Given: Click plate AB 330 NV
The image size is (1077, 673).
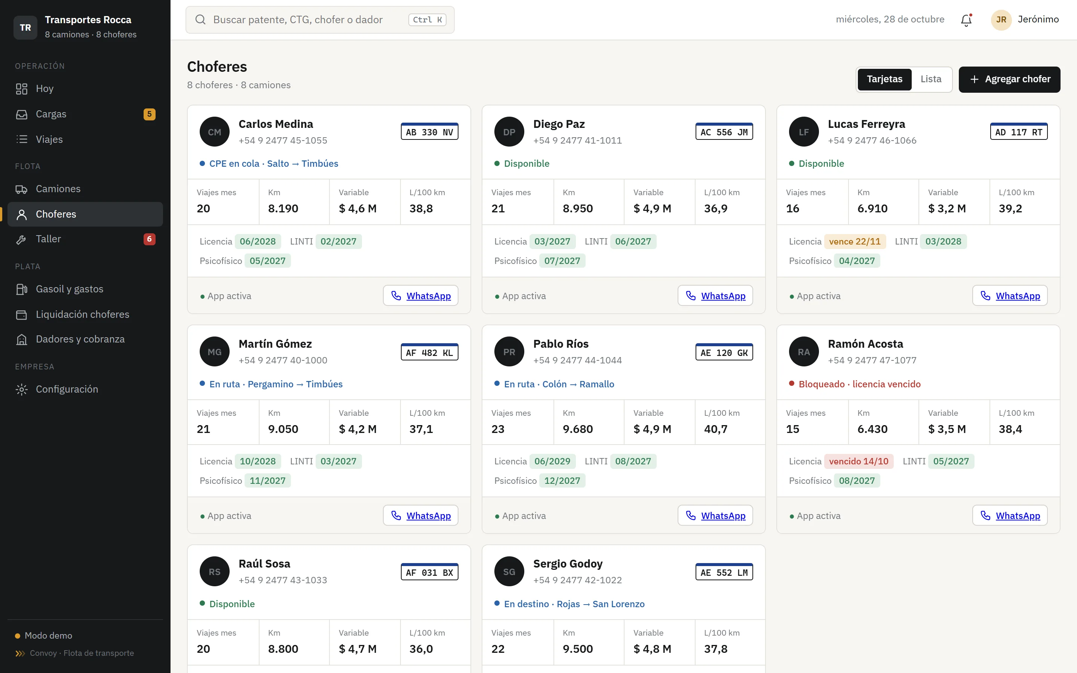Looking at the screenshot, I should tap(429, 132).
